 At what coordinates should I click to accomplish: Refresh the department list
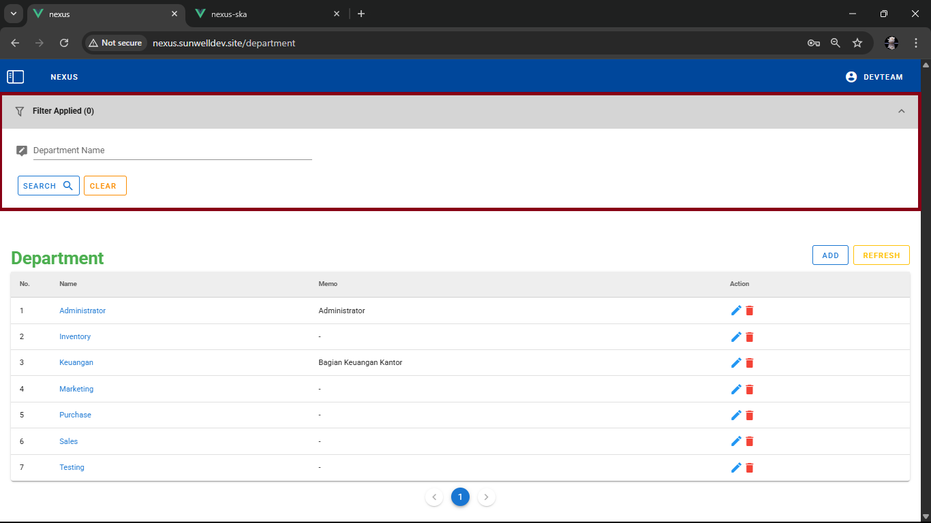[x=881, y=255]
